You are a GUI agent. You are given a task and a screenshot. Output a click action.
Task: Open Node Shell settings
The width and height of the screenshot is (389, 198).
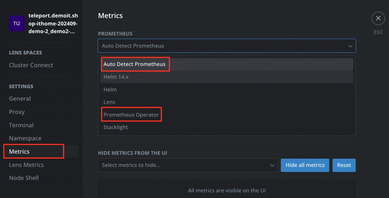click(24, 178)
